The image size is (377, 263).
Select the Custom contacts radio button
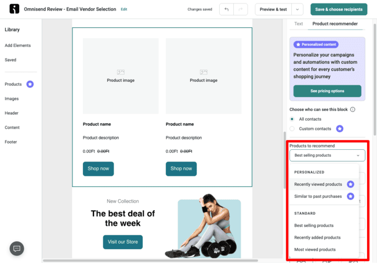click(292, 129)
